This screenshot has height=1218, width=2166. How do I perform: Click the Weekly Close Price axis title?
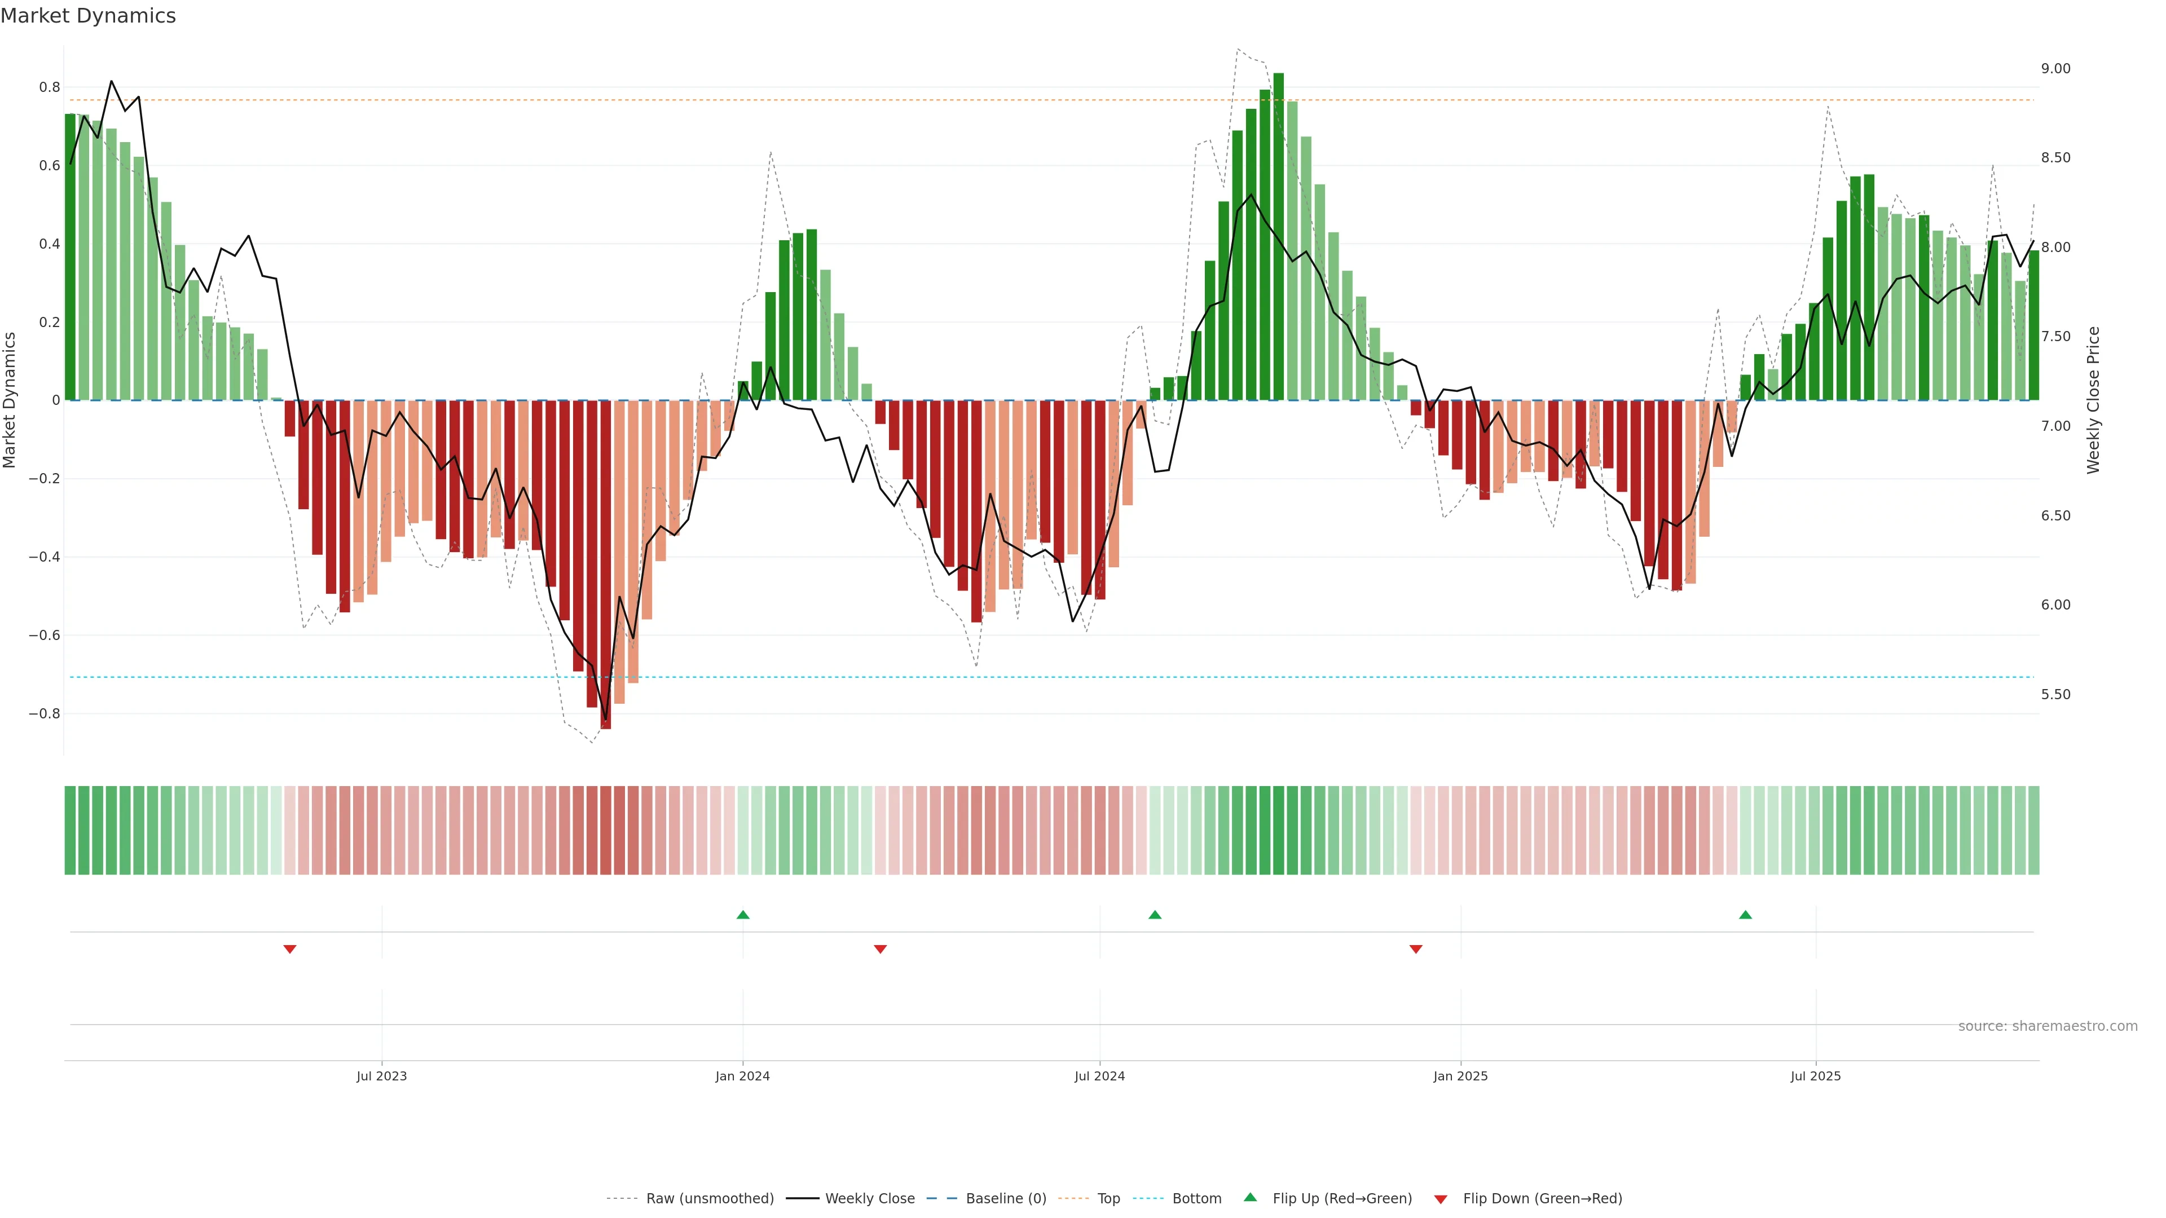(2094, 400)
